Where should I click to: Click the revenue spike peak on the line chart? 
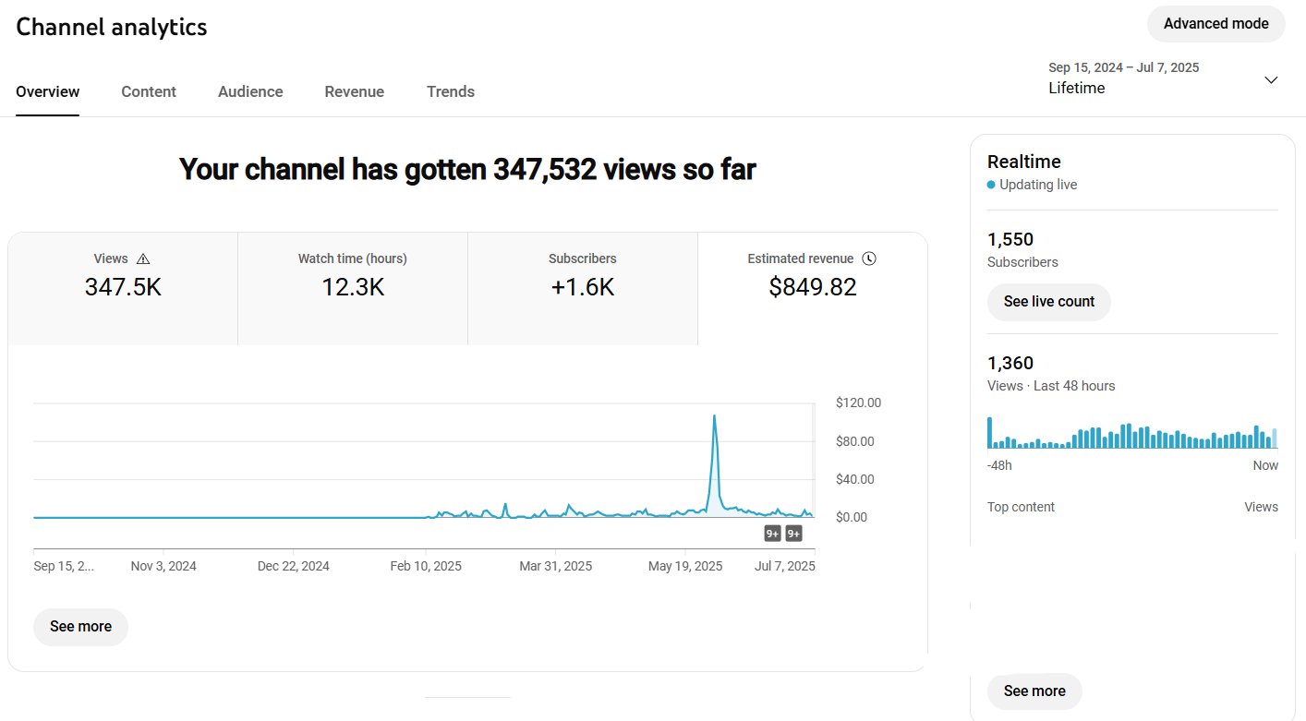tap(714, 417)
